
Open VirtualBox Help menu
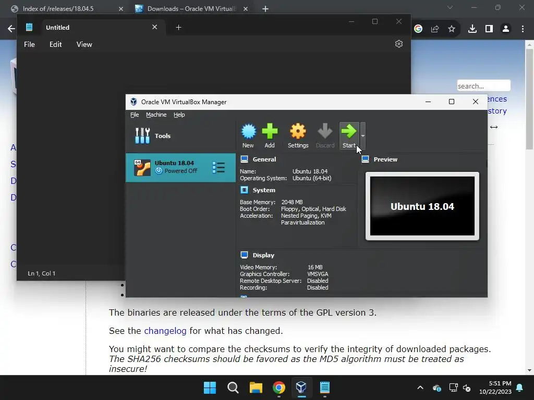tap(179, 115)
